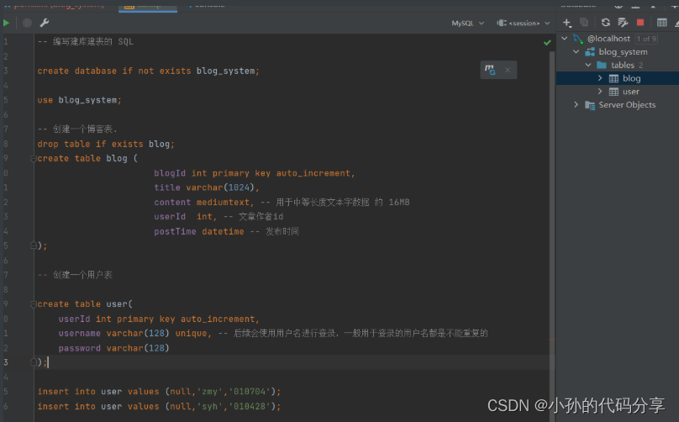The width and height of the screenshot is (679, 422).
Task: Click the 'use blog_system;' line
Action: [x=79, y=100]
